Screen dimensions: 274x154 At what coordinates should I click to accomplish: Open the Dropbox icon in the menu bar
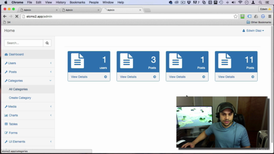click(x=189, y=3)
